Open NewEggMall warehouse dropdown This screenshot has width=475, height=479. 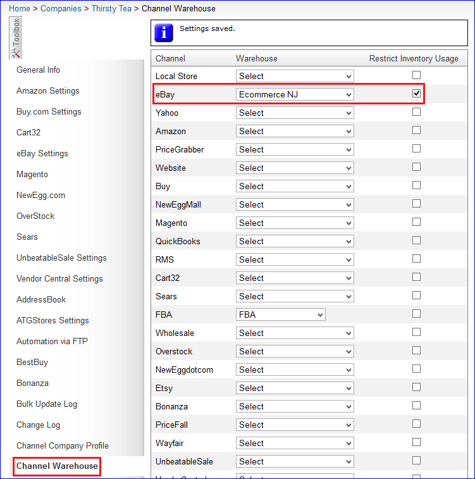295,204
